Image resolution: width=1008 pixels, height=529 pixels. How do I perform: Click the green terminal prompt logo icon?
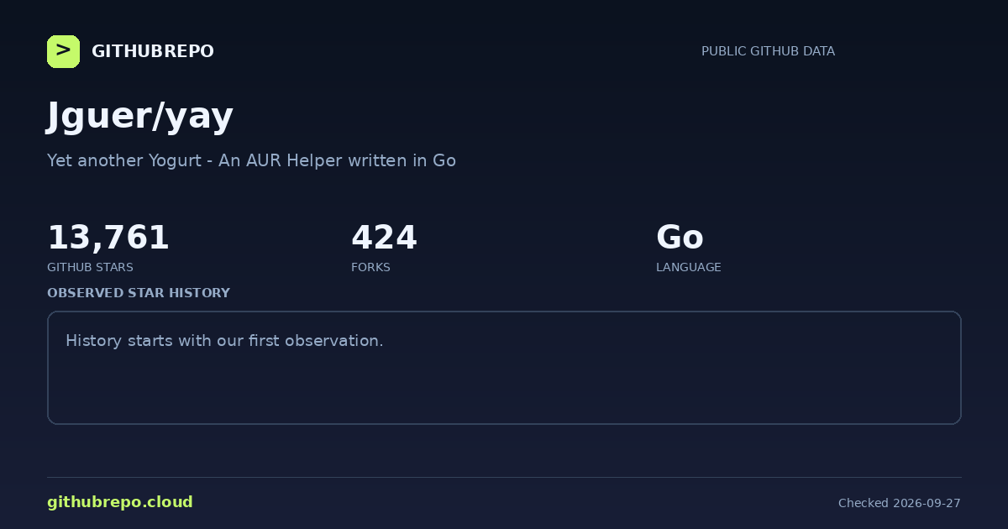click(63, 51)
